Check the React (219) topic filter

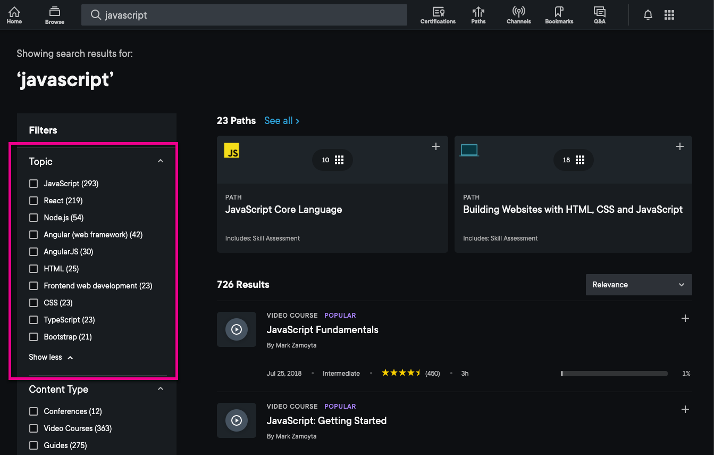pyautogui.click(x=33, y=201)
